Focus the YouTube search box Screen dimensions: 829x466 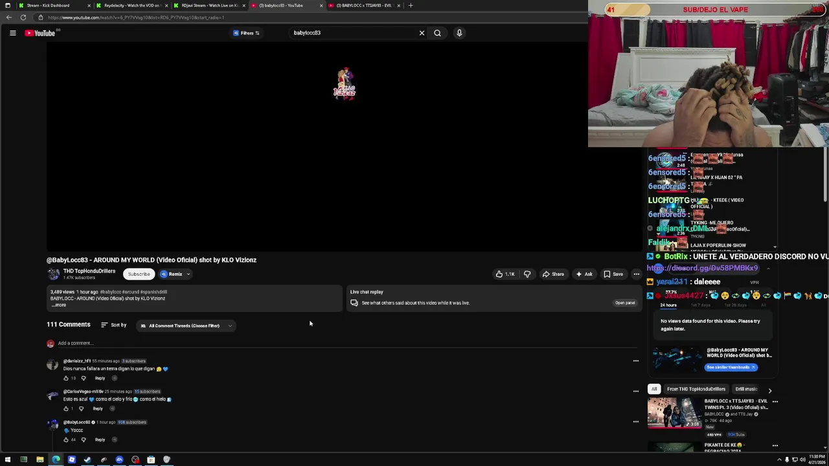(x=353, y=33)
